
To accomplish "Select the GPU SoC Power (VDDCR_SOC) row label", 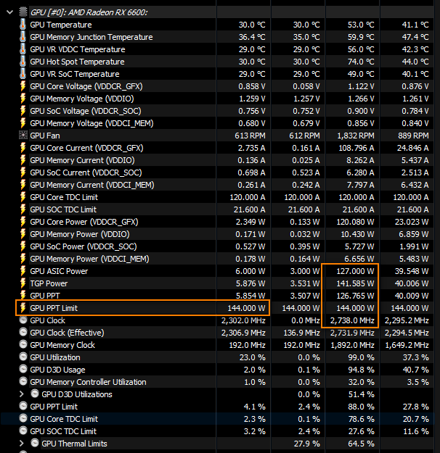I will 83,246.
